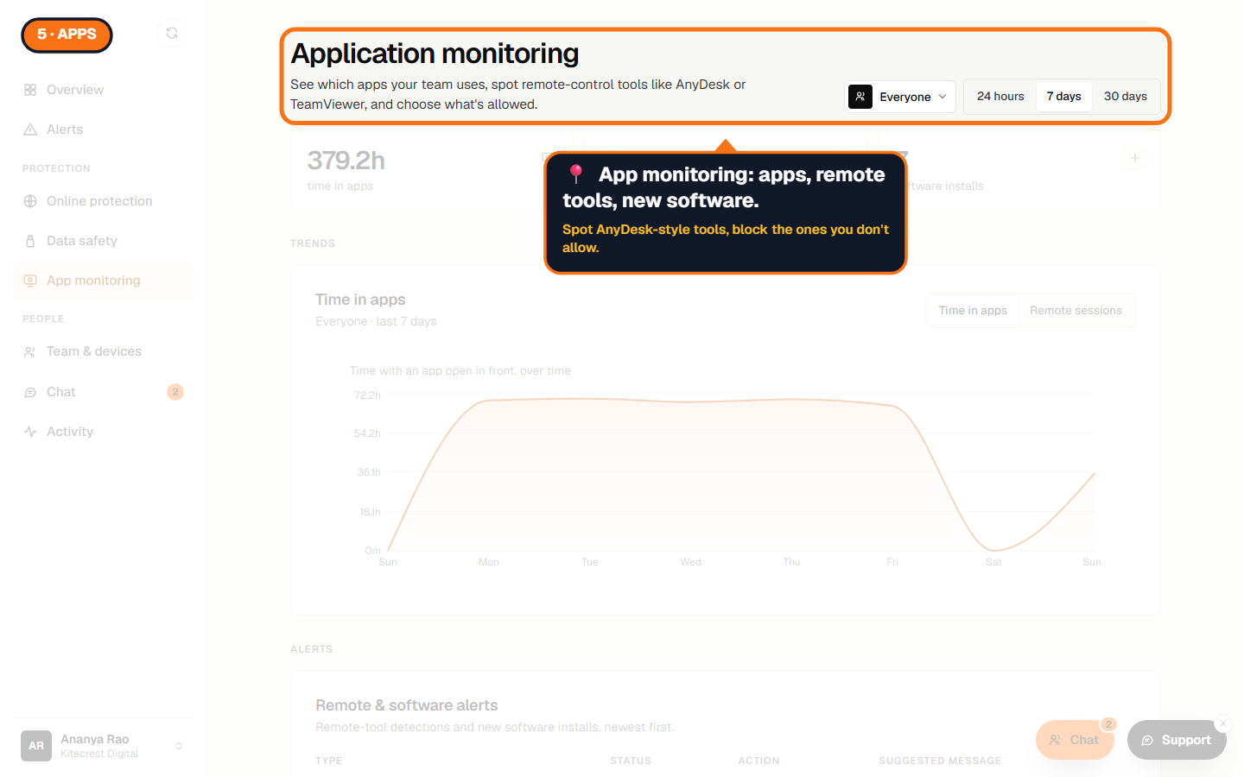Select the 24 hours time range

pyautogui.click(x=1000, y=97)
